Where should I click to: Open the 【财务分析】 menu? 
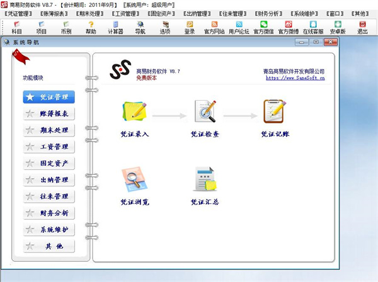pos(268,14)
